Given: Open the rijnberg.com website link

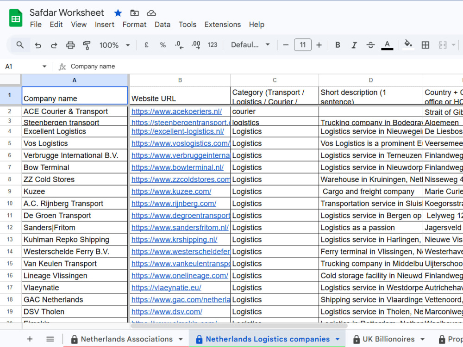Looking at the screenshot, I should coord(174,204).
